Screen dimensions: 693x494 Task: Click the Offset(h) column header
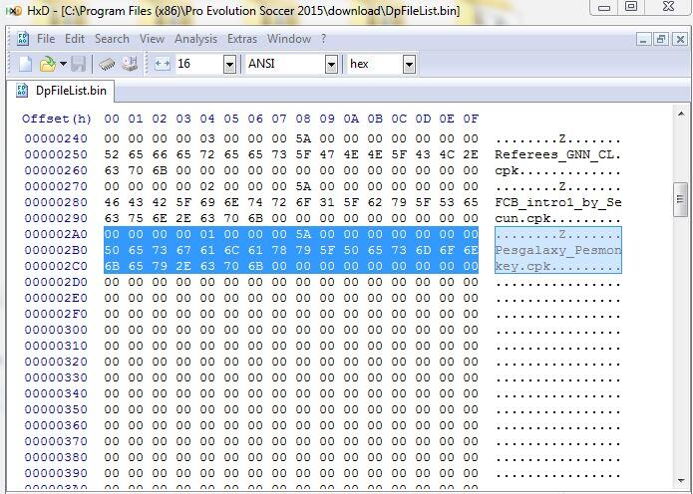(57, 119)
